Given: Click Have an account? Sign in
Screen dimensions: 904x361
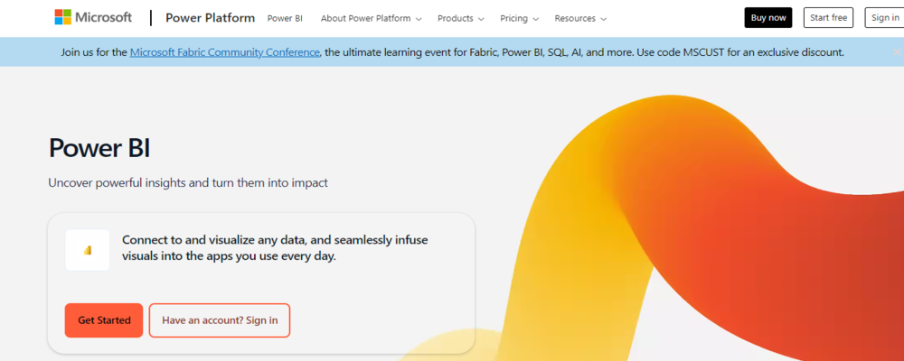Looking at the screenshot, I should 220,320.
